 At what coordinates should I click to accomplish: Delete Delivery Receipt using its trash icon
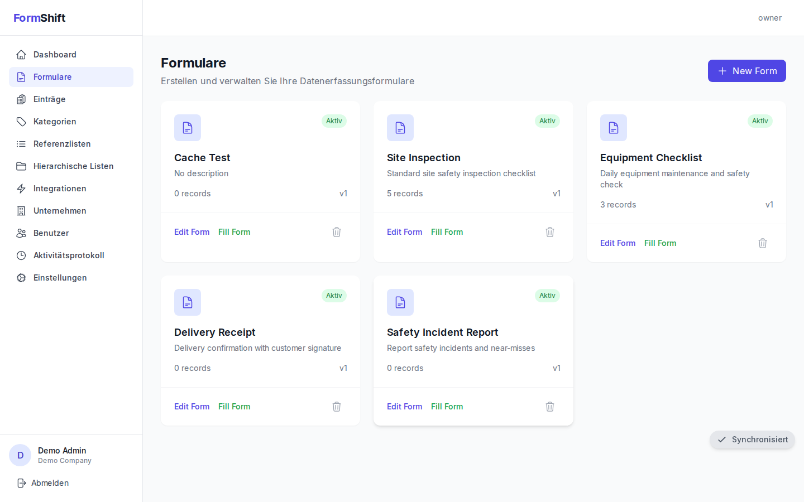(x=337, y=407)
